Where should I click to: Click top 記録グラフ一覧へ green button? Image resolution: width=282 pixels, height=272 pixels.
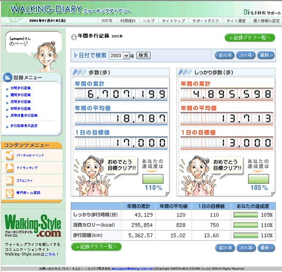click(x=250, y=38)
